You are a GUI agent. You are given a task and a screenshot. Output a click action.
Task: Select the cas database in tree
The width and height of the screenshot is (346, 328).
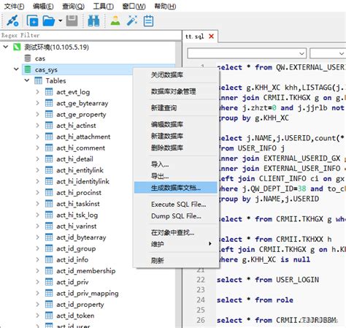coord(40,58)
